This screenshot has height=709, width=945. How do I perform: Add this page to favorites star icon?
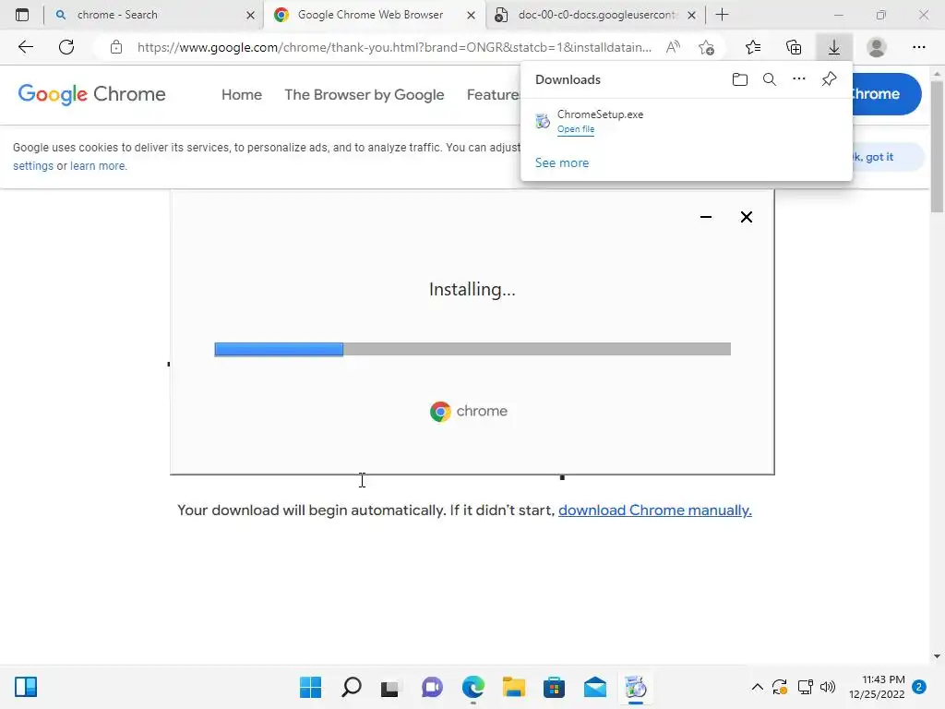click(x=706, y=47)
